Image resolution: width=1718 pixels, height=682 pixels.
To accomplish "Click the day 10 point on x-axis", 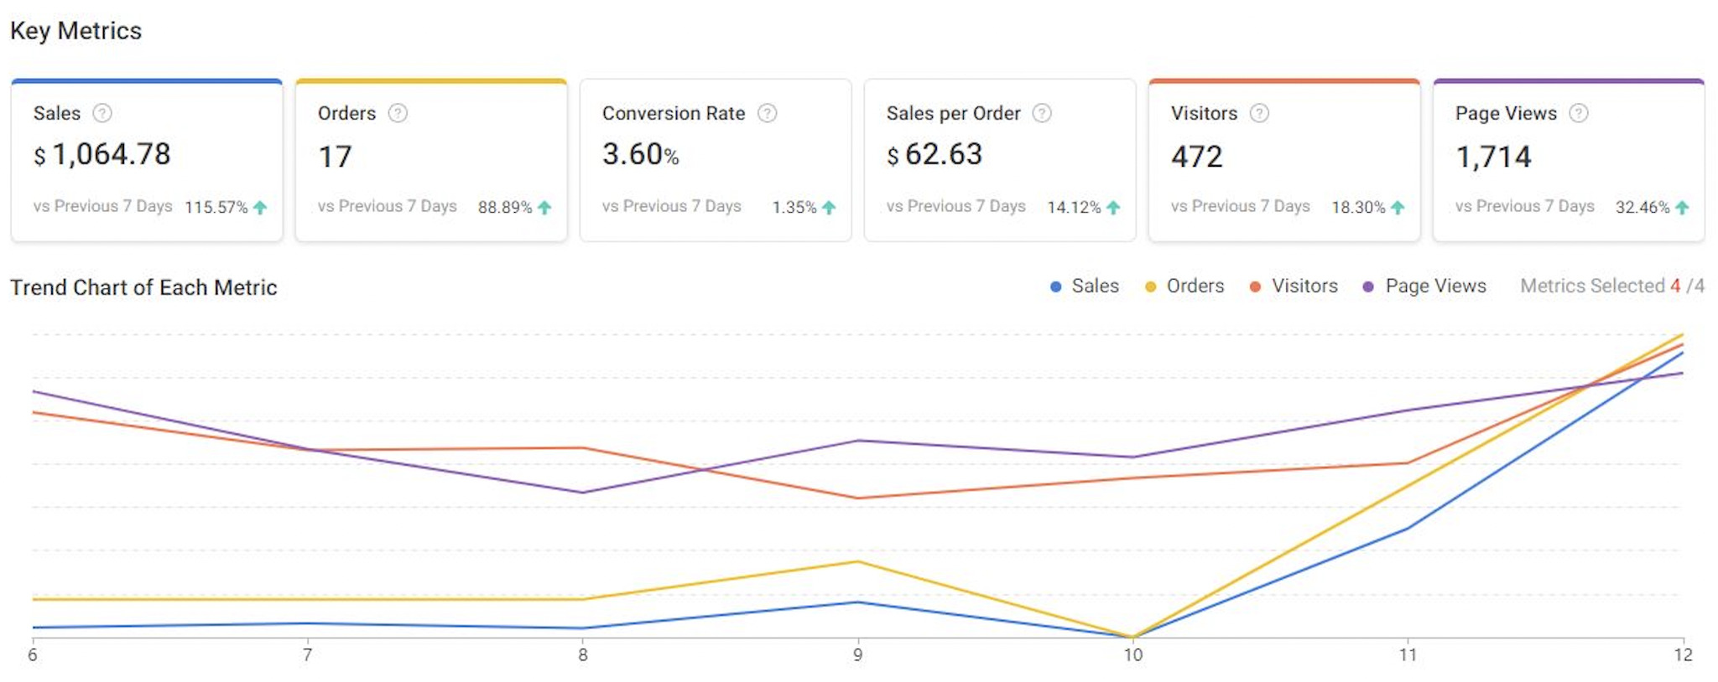I will [1132, 654].
